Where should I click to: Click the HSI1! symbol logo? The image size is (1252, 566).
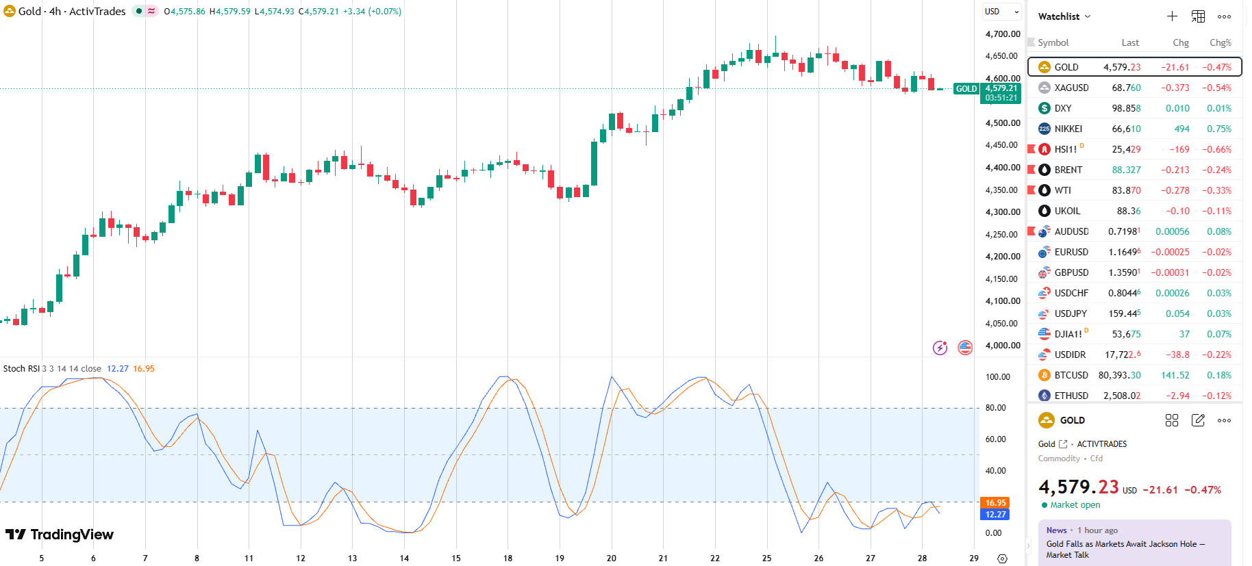click(x=1044, y=149)
